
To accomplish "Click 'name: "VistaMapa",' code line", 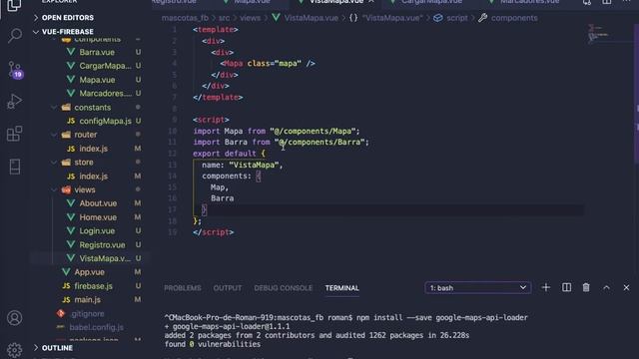I will [242, 165].
